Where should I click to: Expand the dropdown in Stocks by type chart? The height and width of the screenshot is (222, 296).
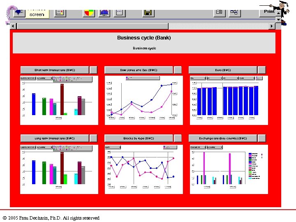click(113, 147)
